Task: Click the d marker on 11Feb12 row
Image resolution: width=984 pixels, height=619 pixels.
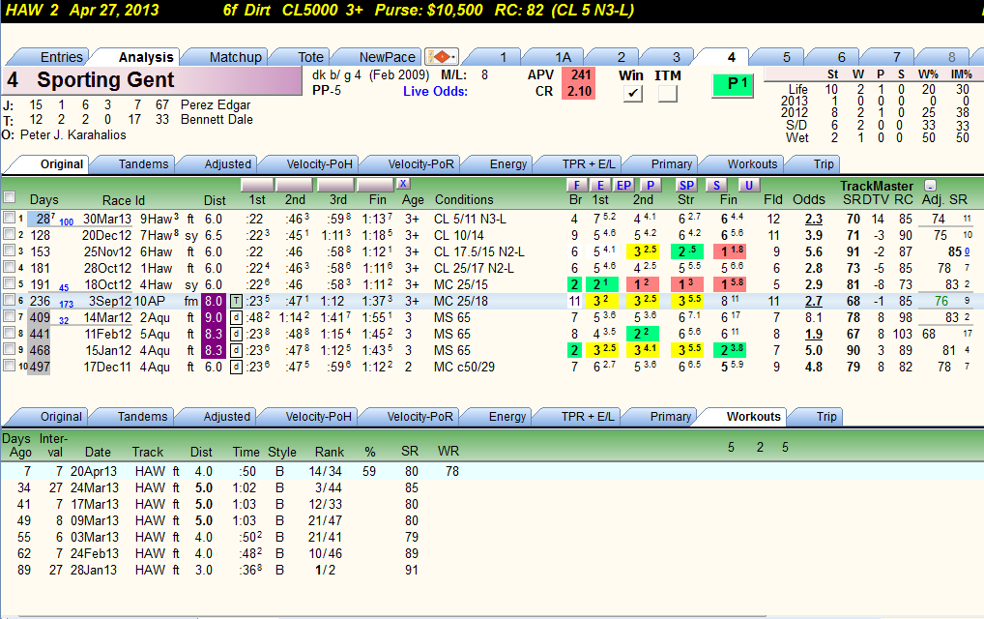Action: (x=236, y=334)
